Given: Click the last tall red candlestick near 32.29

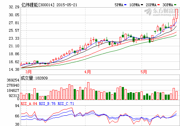Looking at the screenshot, I should click(177, 14).
